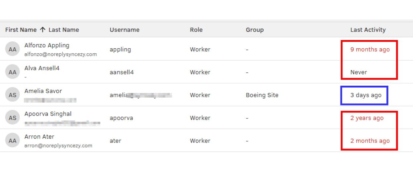Open the Amelia Savor user name

point(43,91)
